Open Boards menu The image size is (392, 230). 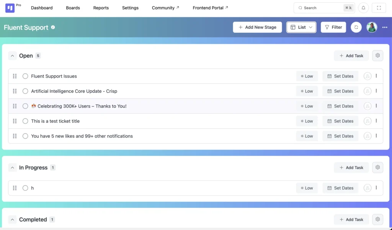click(73, 8)
